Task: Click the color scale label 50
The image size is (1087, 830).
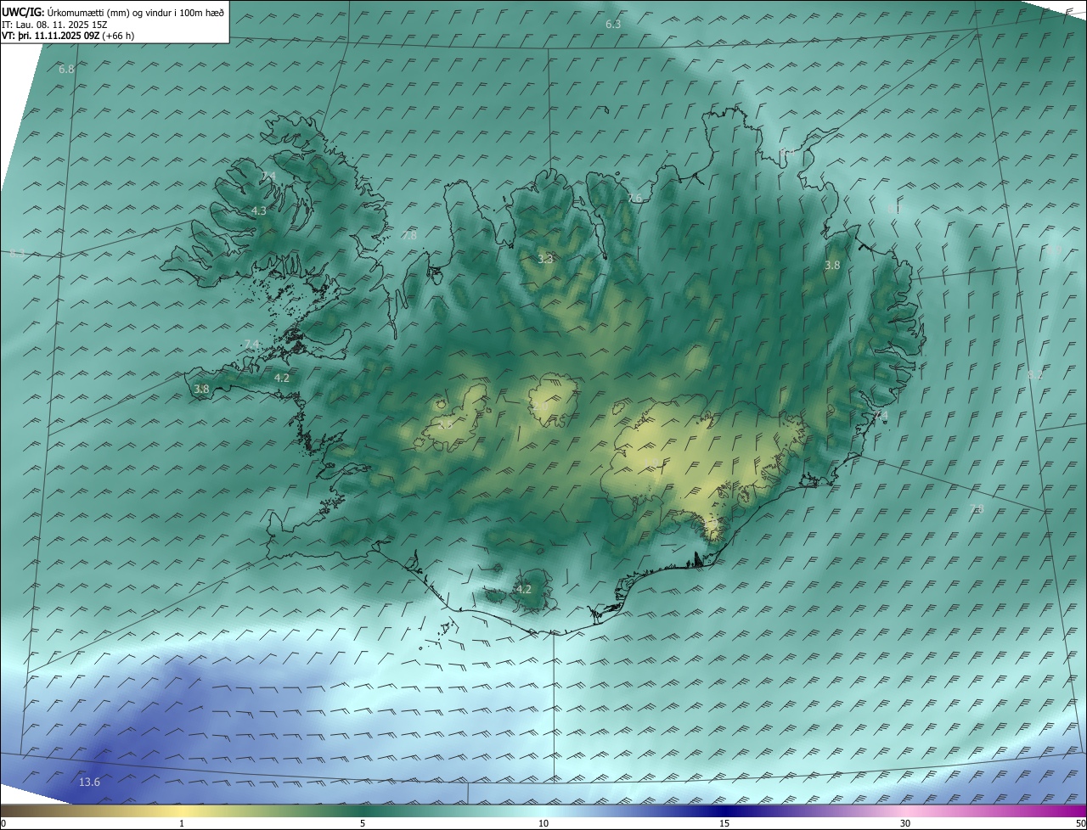Action: pyautogui.click(x=1080, y=823)
